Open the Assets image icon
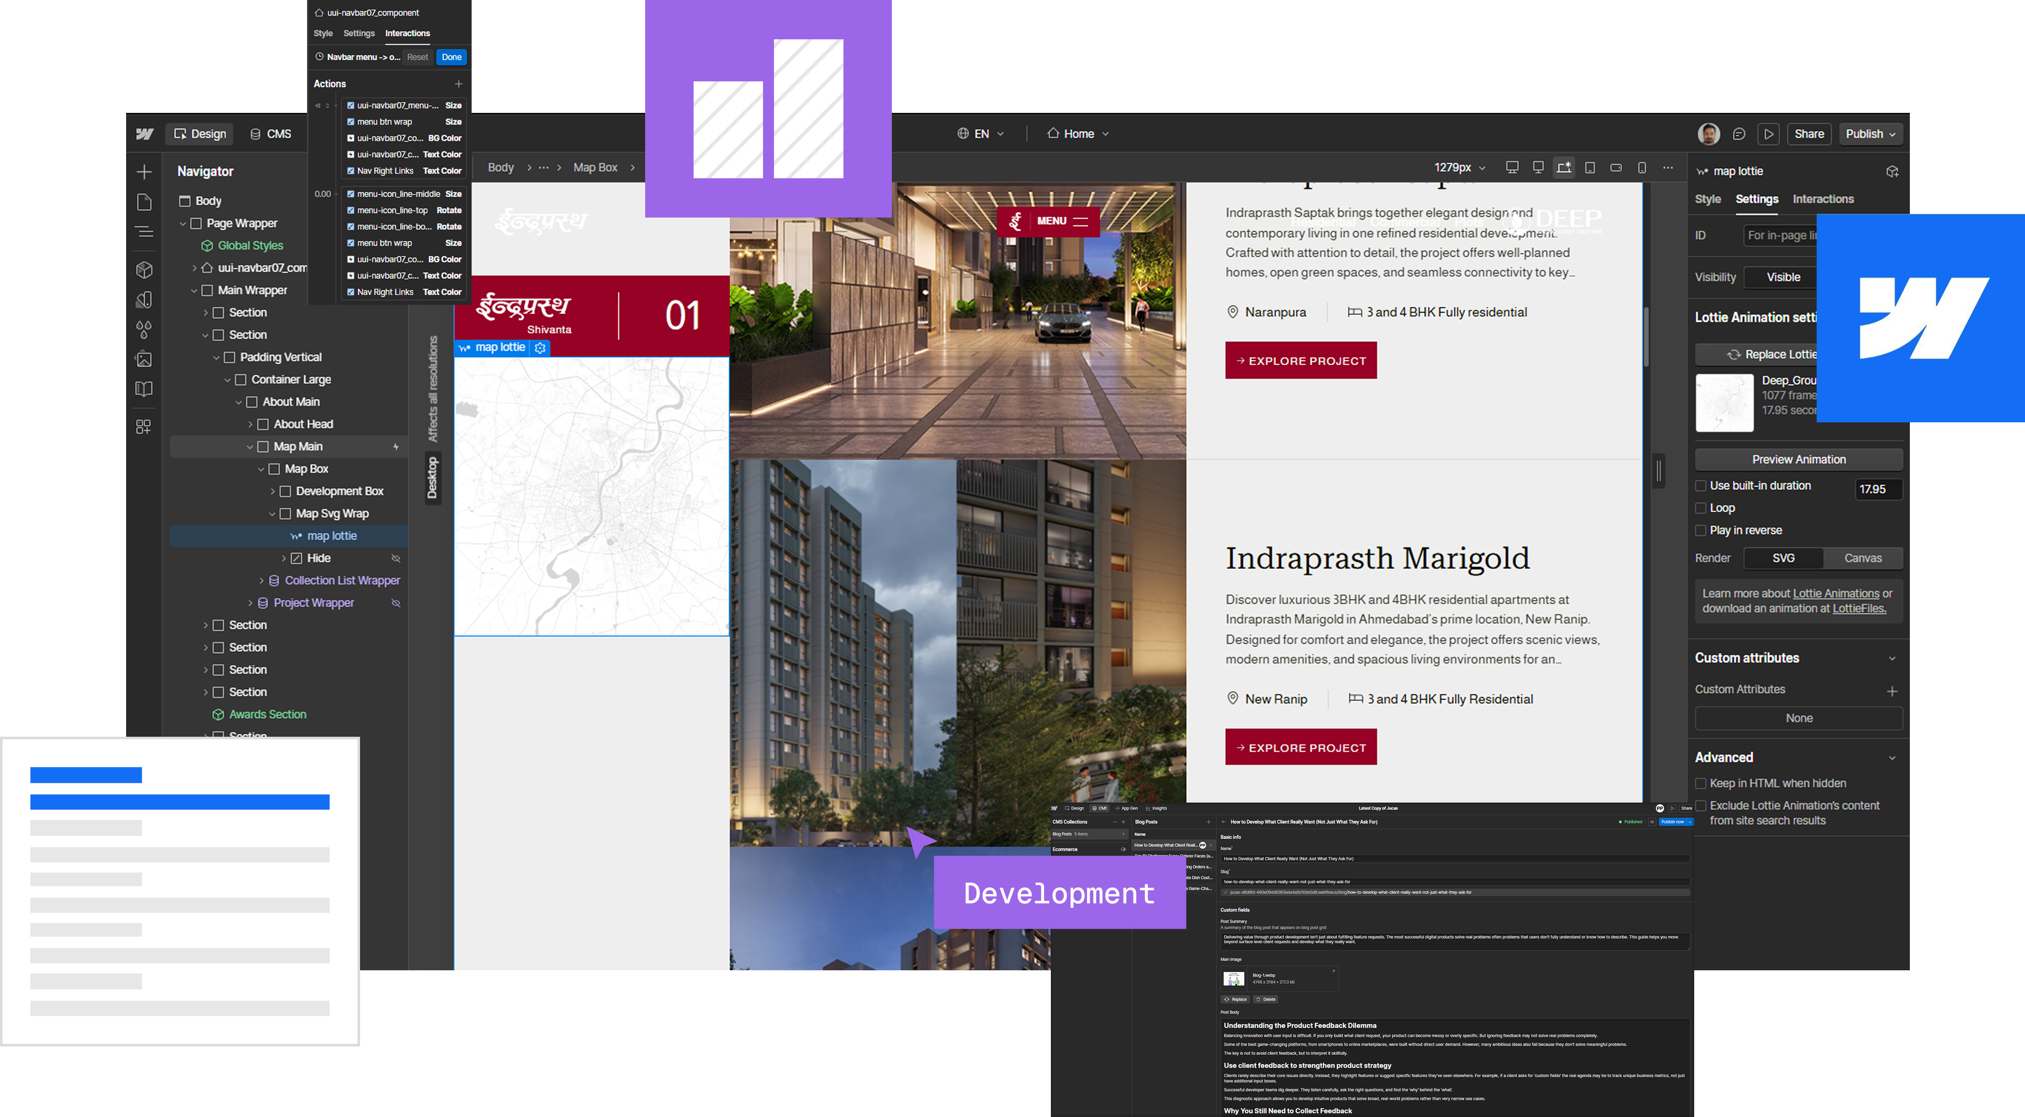Screen dimensions: 2025x1117 [144, 359]
